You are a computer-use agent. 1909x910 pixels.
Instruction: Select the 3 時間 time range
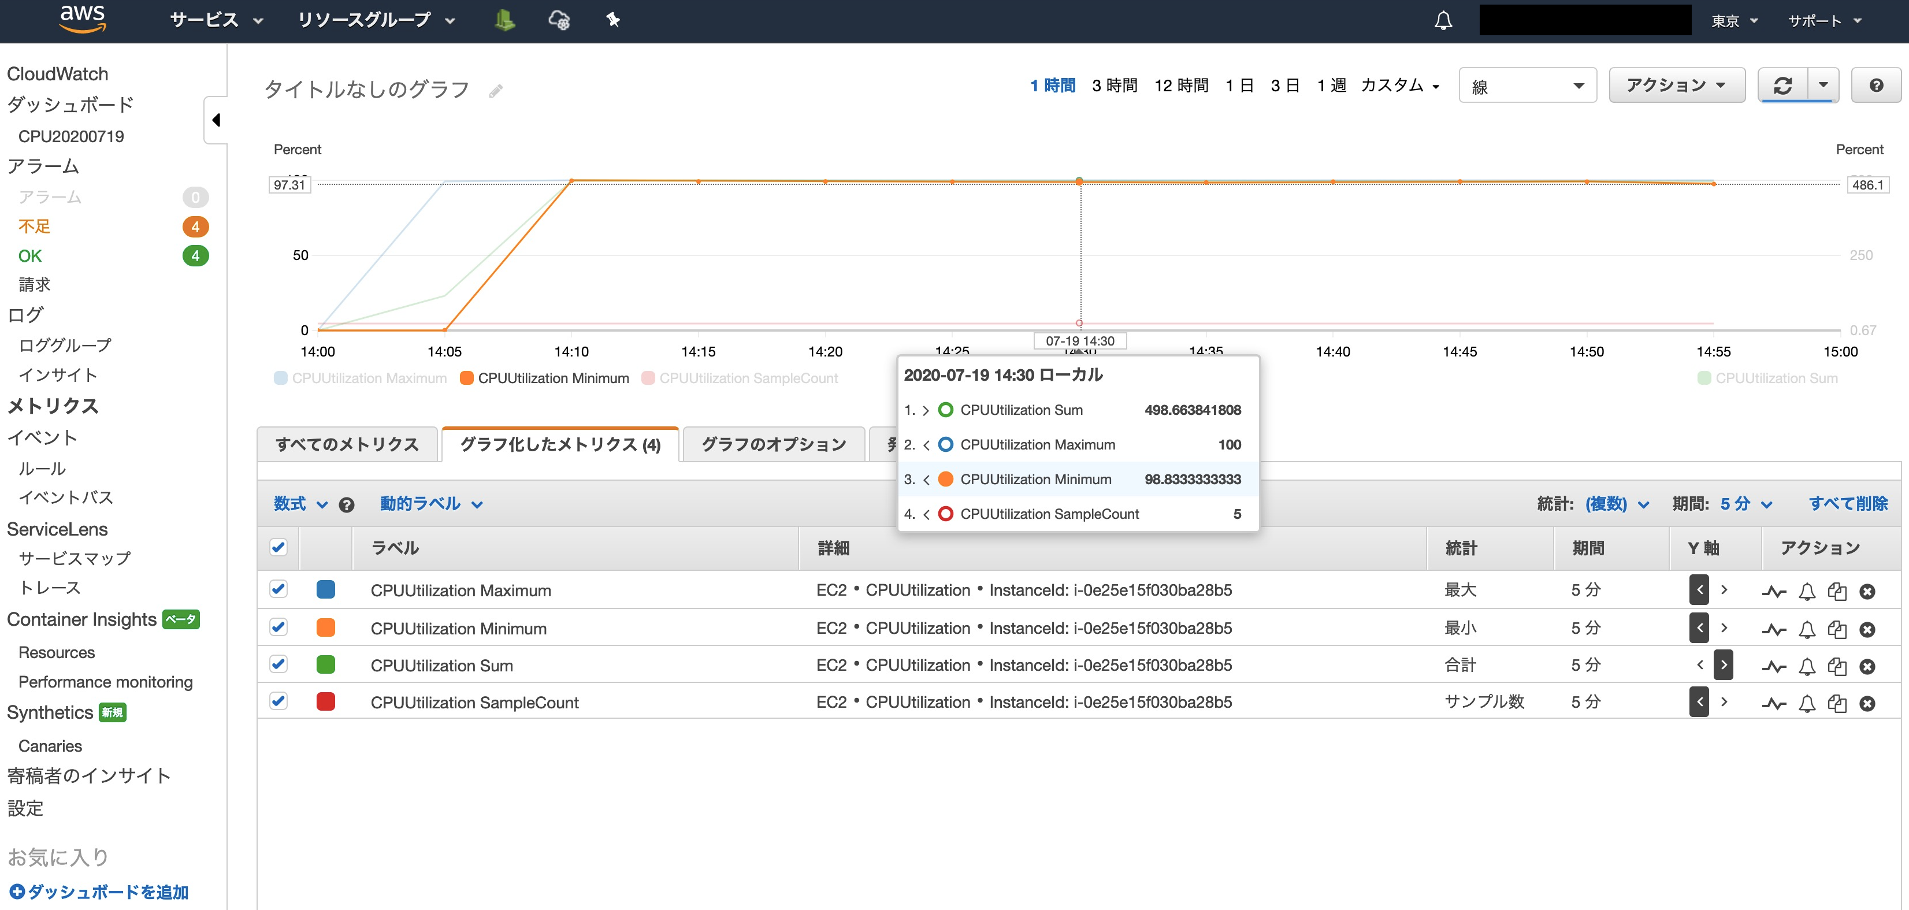[x=1114, y=86]
